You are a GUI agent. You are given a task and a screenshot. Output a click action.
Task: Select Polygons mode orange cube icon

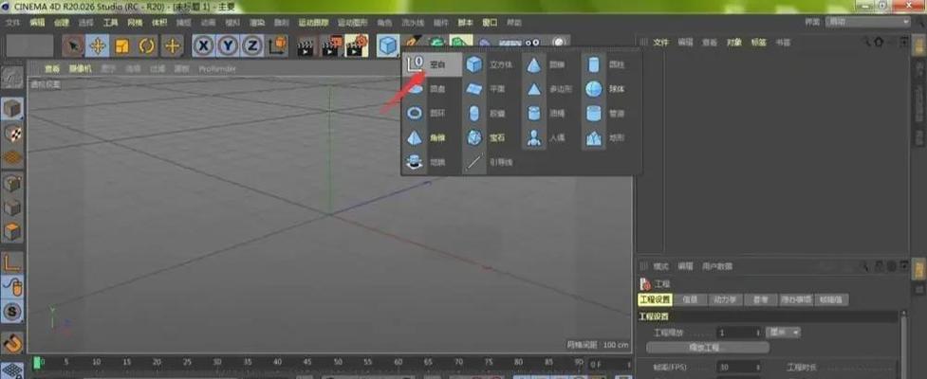(12, 232)
